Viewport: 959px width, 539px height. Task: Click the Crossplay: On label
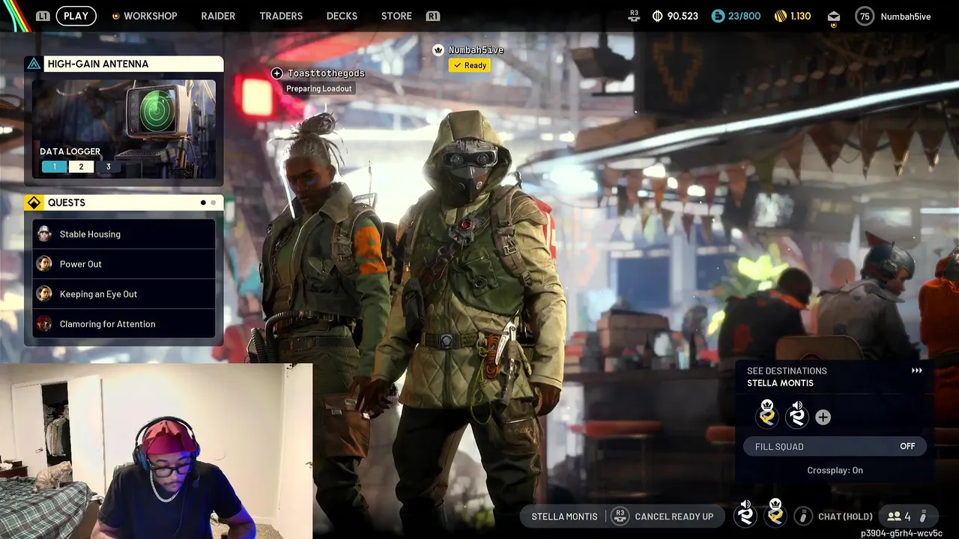click(x=835, y=470)
